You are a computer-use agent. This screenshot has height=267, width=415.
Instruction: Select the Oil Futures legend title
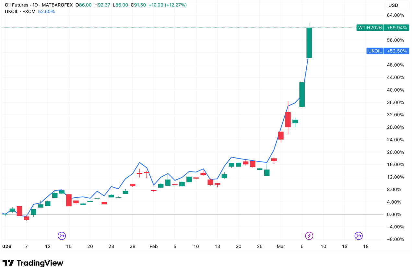17,5
